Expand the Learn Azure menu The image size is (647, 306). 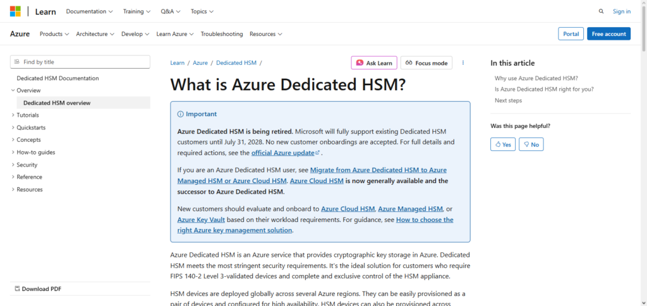(x=175, y=34)
